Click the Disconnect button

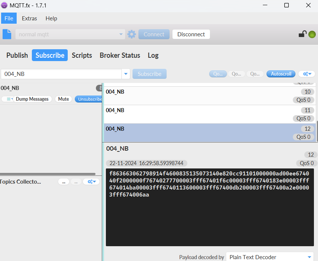[191, 34]
